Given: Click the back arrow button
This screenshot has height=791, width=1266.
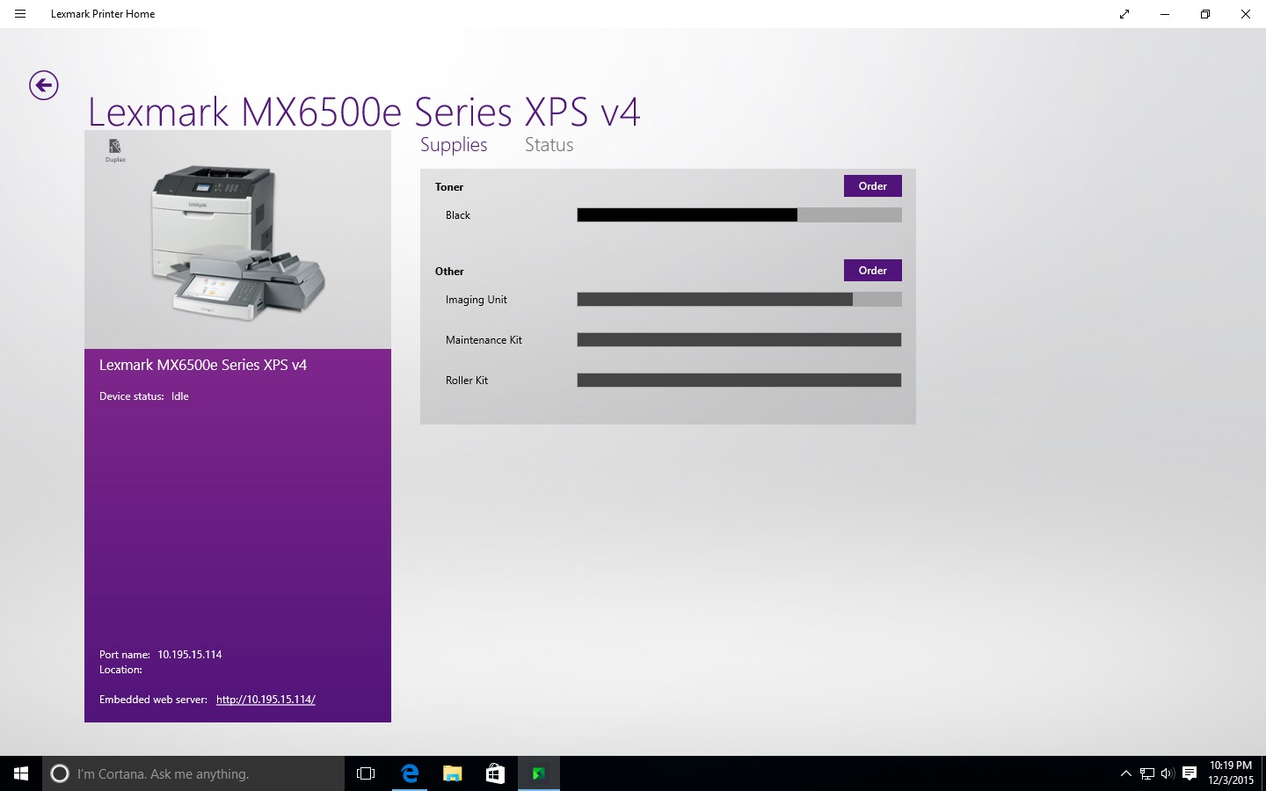Looking at the screenshot, I should point(43,85).
